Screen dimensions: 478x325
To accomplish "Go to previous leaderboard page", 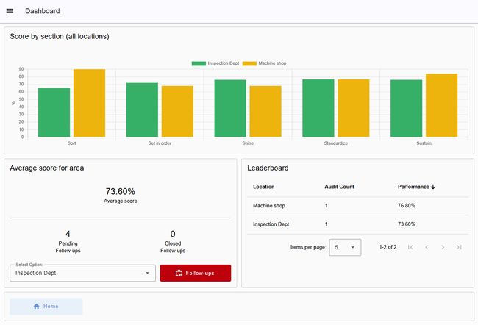I will [427, 247].
